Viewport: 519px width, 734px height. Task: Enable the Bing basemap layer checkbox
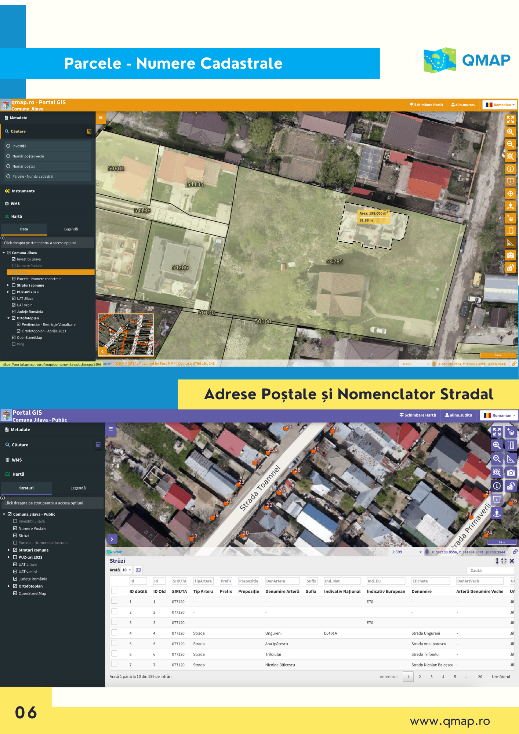pyautogui.click(x=14, y=344)
